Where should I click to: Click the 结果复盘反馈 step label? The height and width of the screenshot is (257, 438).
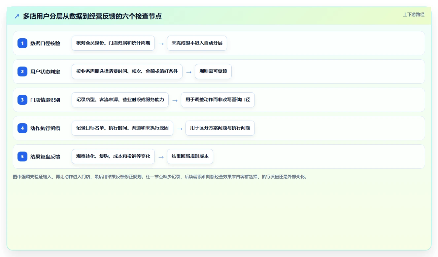pyautogui.click(x=45, y=157)
